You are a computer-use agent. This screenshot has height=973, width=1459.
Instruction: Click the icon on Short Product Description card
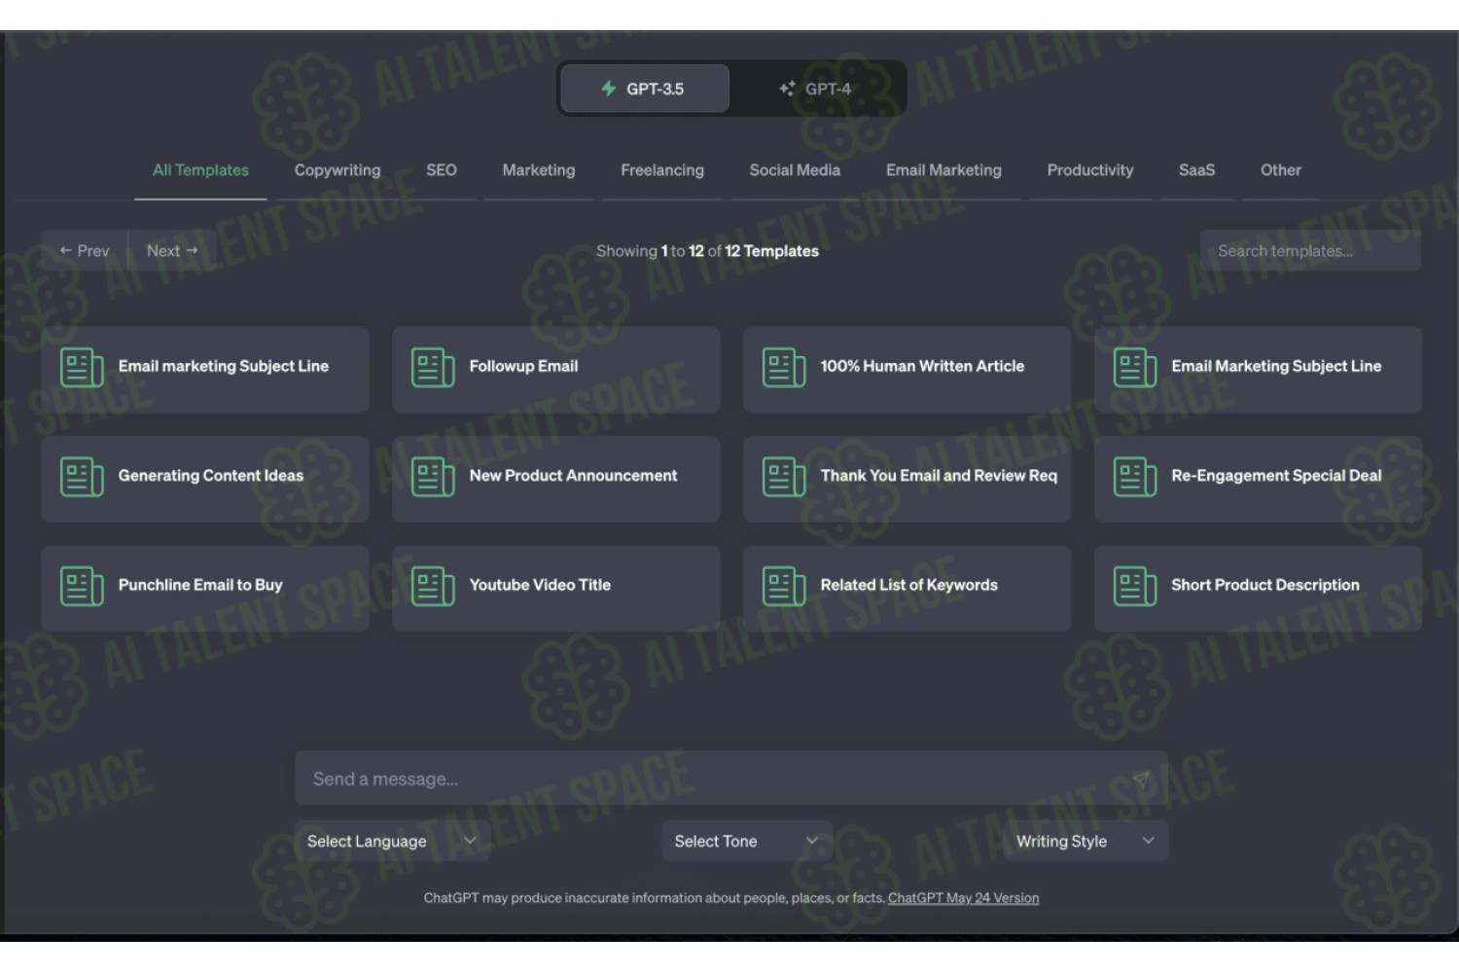[x=1135, y=586]
